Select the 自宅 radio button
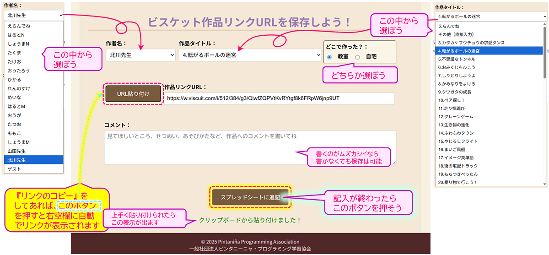The image size is (549, 255). (358, 57)
